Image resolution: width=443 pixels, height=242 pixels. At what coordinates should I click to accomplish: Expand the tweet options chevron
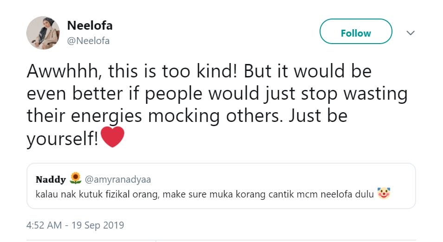[x=410, y=33]
